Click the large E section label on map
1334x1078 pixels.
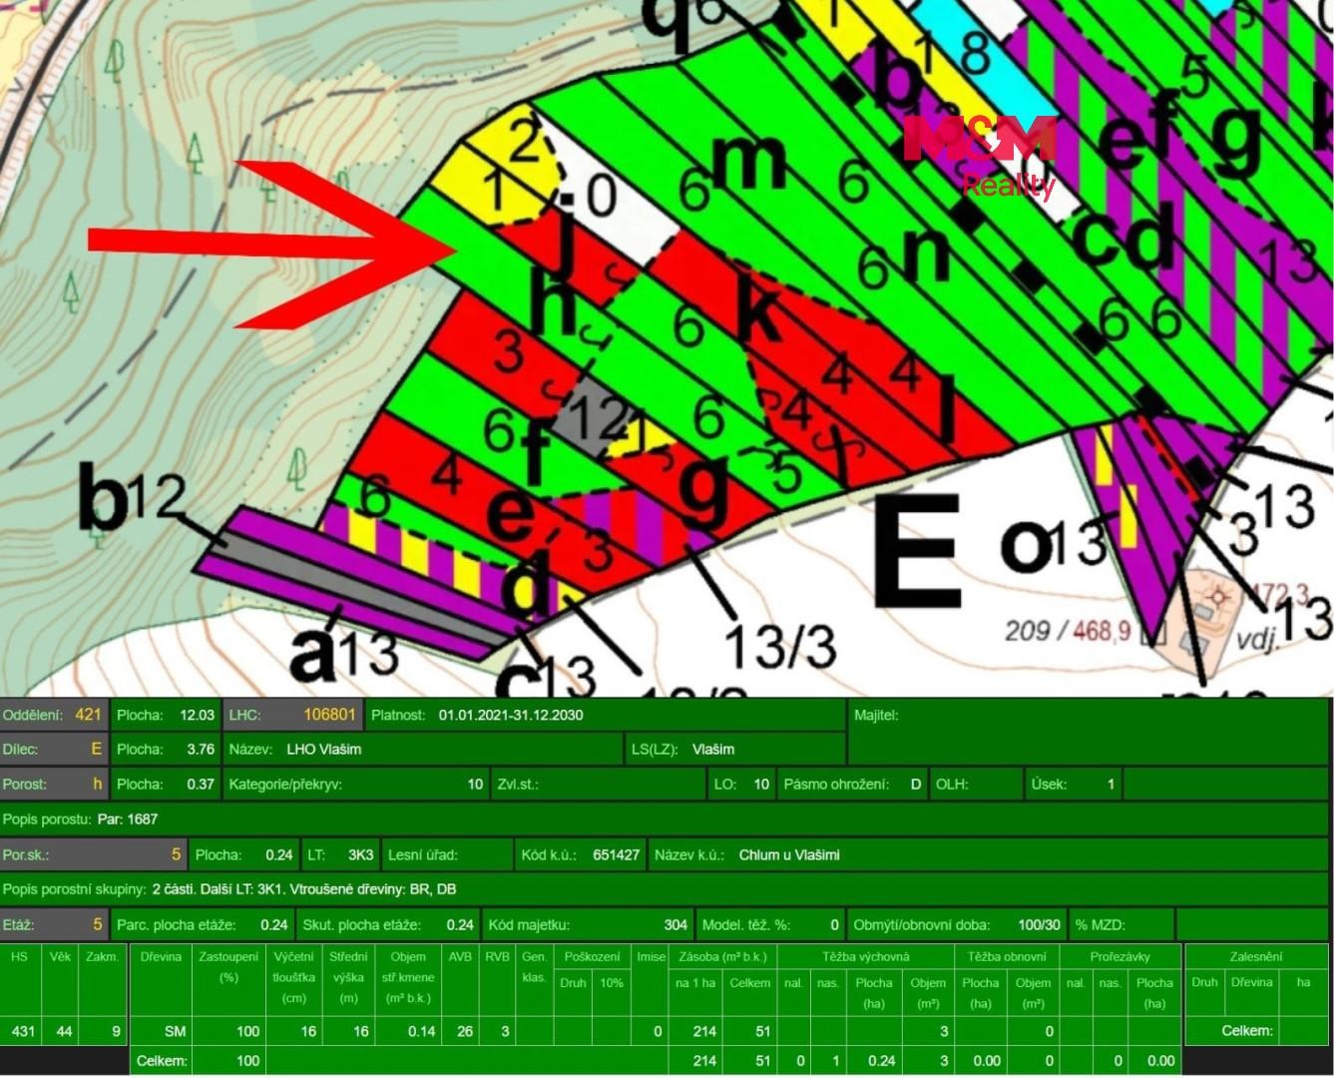917,550
